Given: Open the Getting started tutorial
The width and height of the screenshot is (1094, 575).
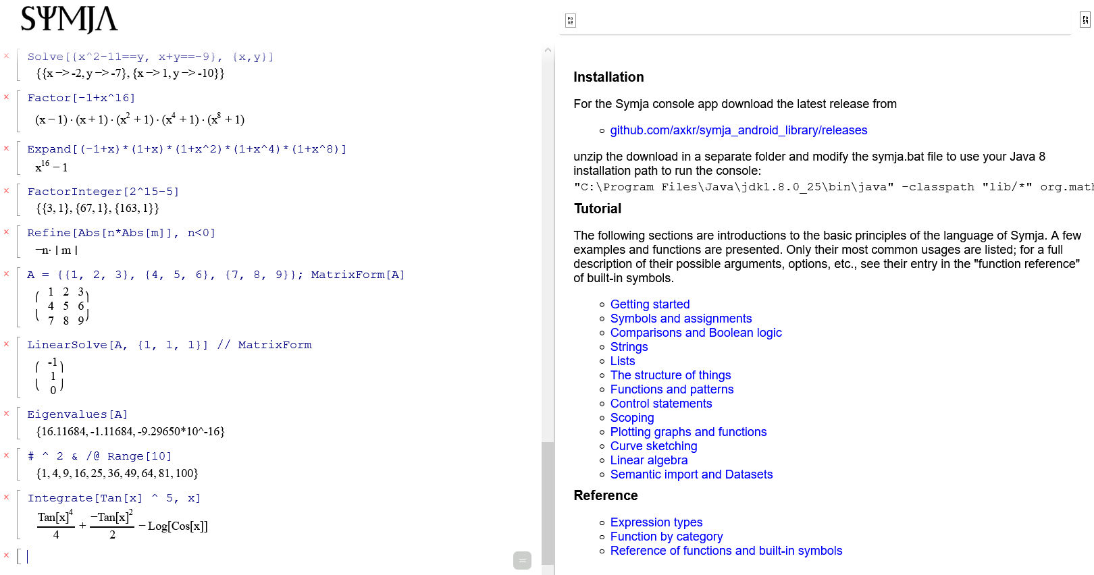Looking at the screenshot, I should [650, 304].
